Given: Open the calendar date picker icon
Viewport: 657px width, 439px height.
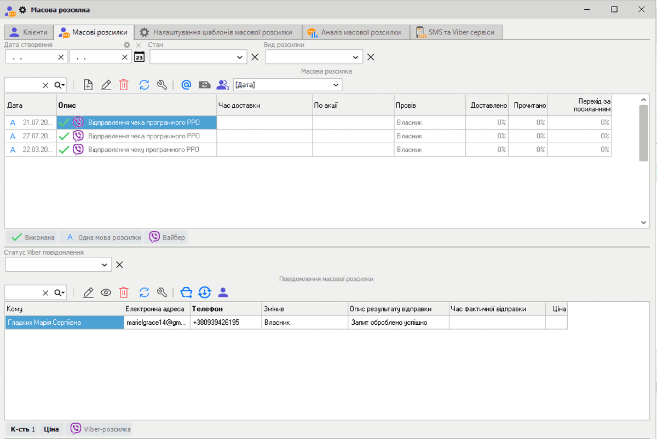Looking at the screenshot, I should (140, 57).
